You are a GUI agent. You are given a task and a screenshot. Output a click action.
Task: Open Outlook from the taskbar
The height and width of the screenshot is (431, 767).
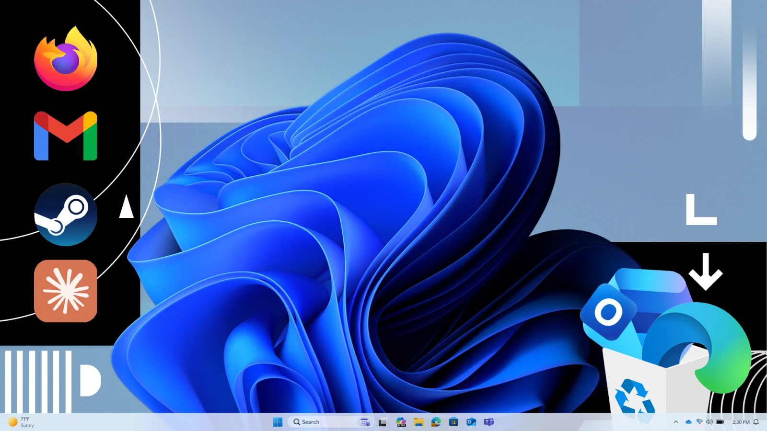tap(471, 422)
